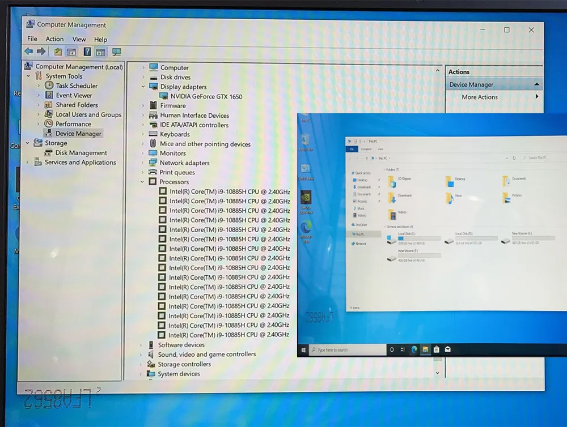The height and width of the screenshot is (427, 567).
Task: Click the IDE ATA/ATAPI controllers category
Action: 194,125
